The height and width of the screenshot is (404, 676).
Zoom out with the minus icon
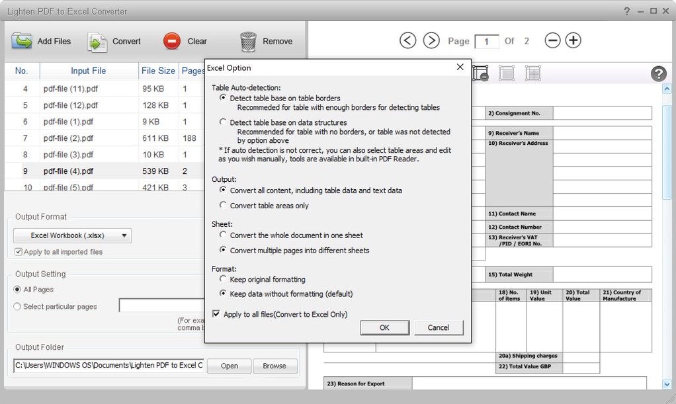(x=552, y=40)
